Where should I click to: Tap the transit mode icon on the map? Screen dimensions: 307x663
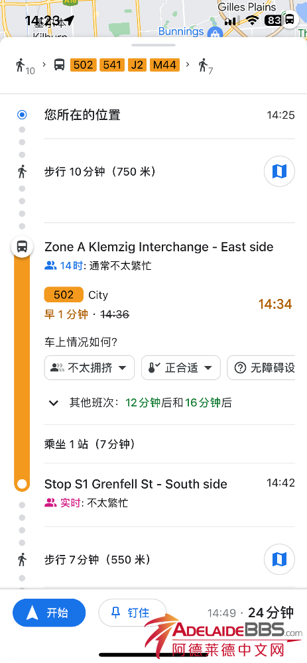[x=290, y=19]
